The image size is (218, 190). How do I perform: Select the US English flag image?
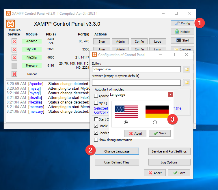(127, 112)
